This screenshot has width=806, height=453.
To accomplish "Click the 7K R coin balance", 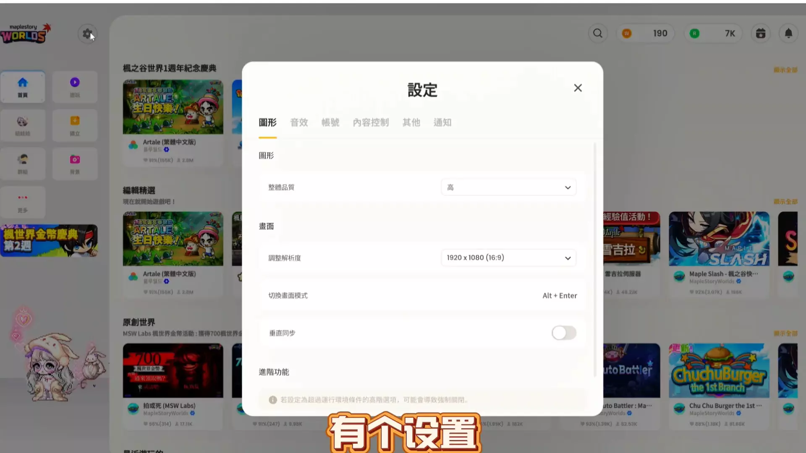I will [713, 33].
